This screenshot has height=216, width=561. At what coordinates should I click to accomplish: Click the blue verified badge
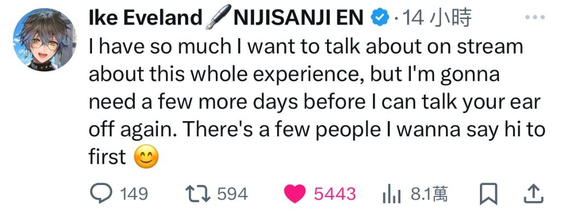click(x=380, y=17)
